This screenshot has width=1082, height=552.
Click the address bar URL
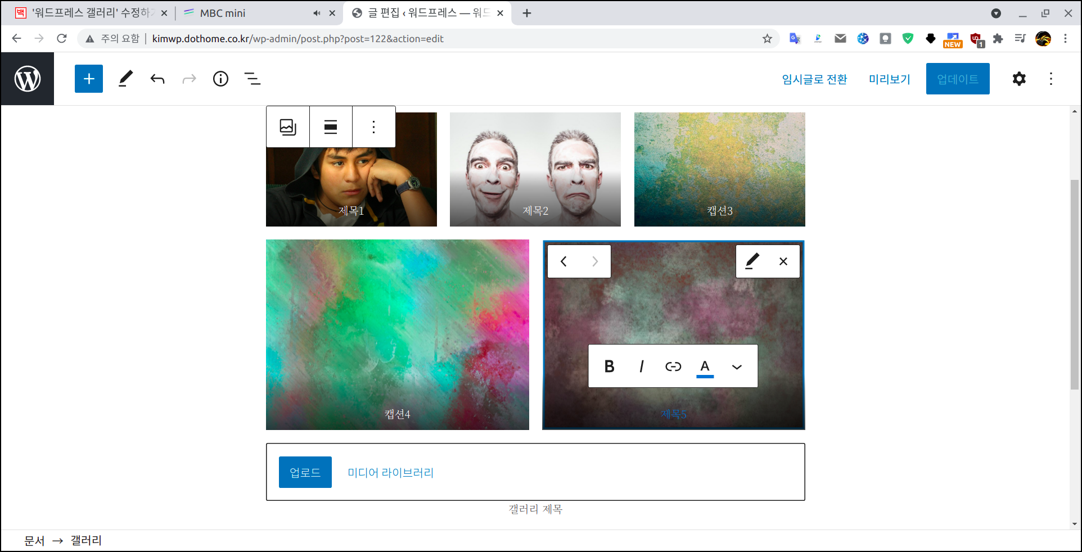coord(298,39)
